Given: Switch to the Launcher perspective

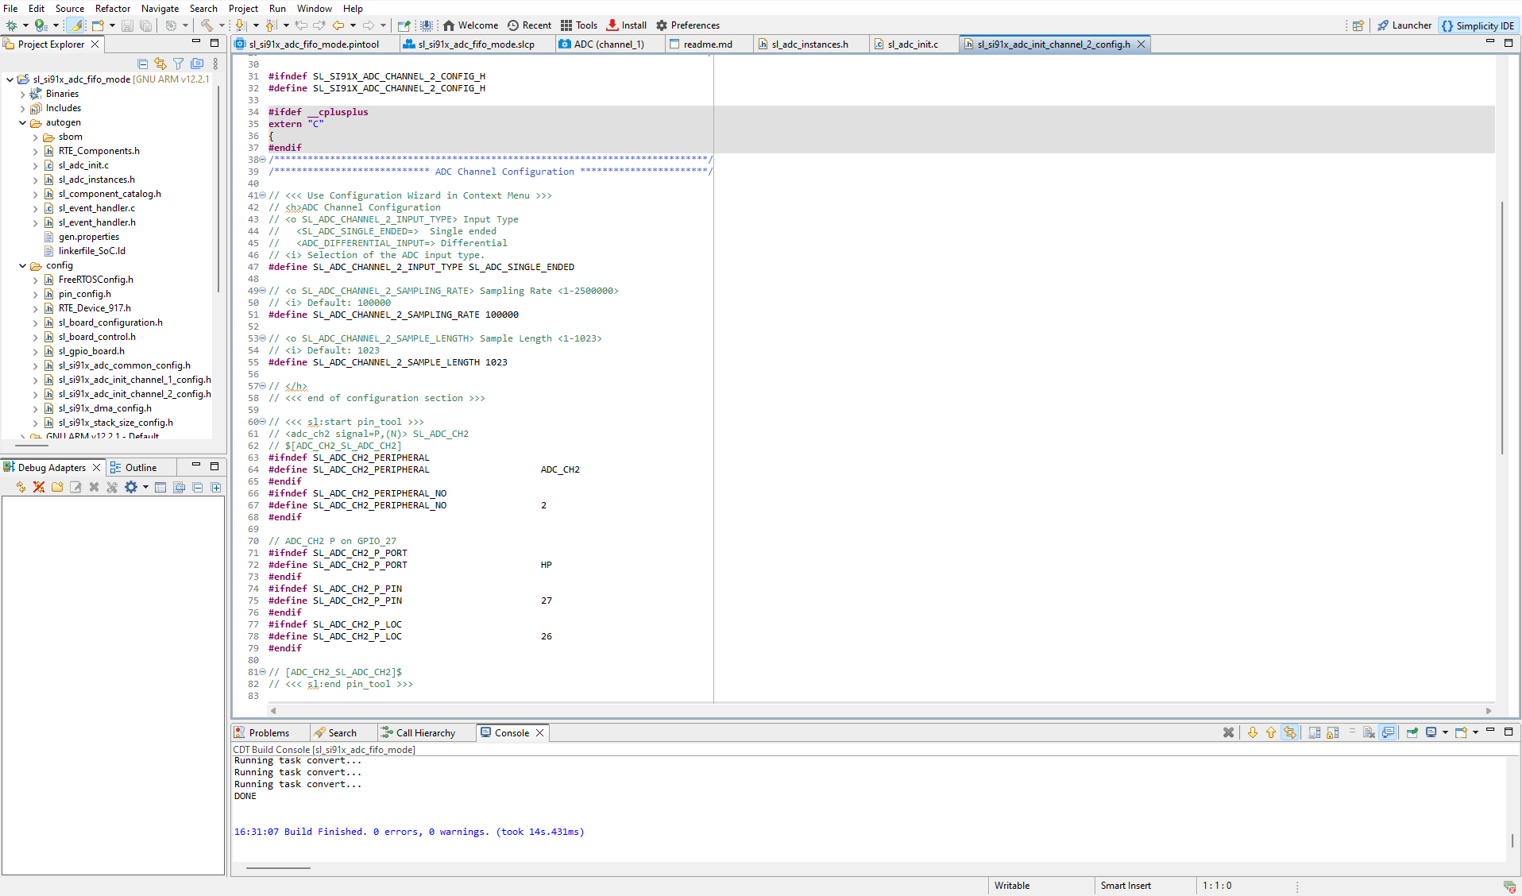Looking at the screenshot, I should [x=1404, y=25].
